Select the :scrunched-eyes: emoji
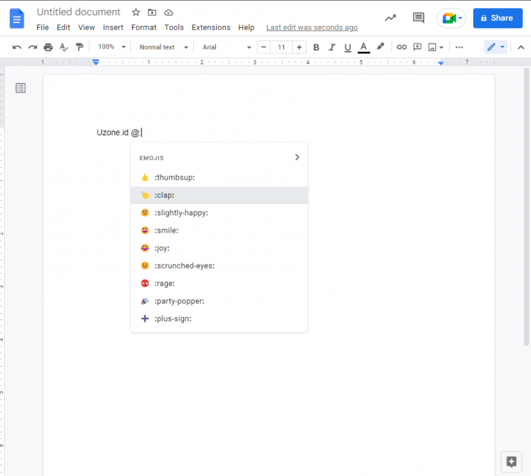This screenshot has width=531, height=476. 219,266
